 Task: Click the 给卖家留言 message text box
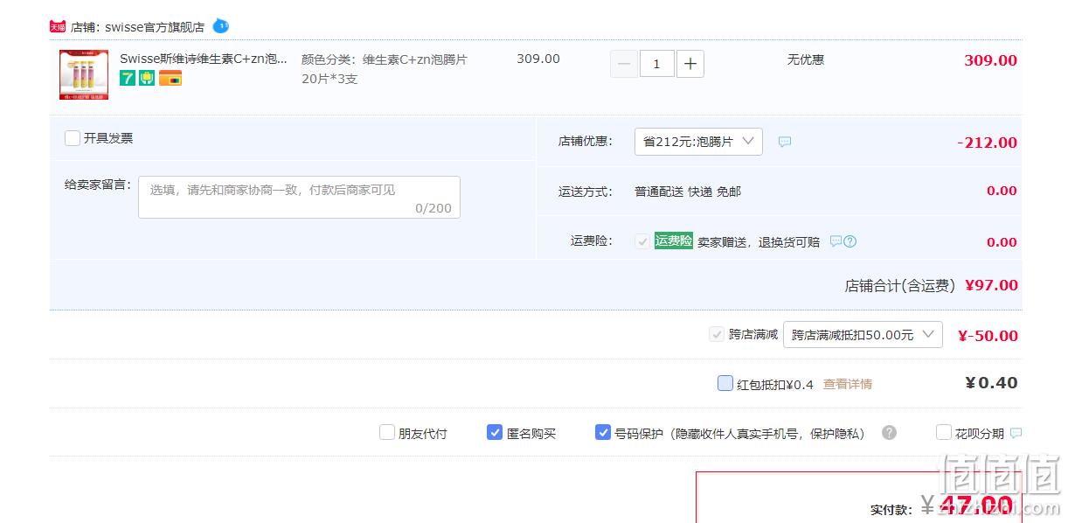299,198
